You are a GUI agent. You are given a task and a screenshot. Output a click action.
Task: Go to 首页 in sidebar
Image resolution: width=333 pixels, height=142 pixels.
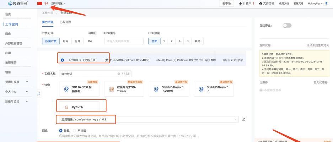click(x=8, y=15)
